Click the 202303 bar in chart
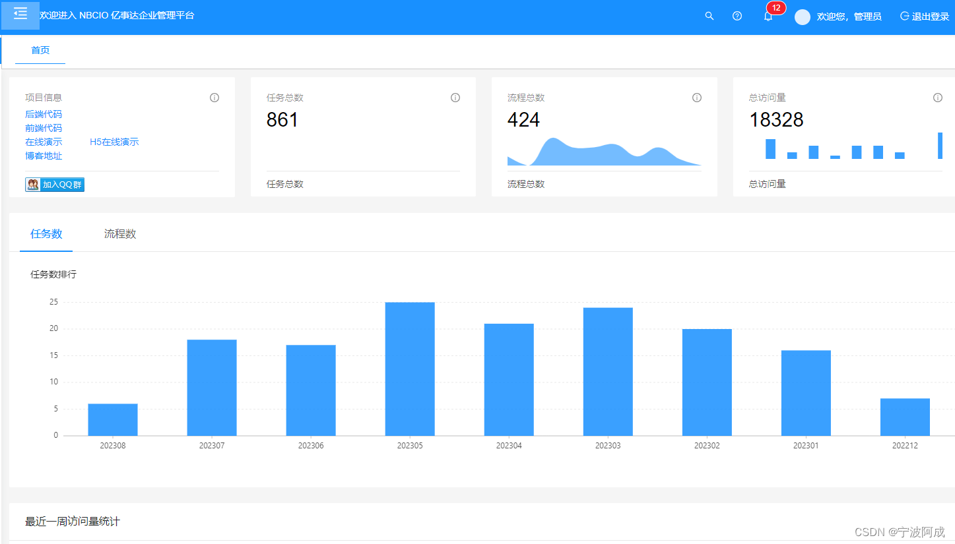This screenshot has height=544, width=955. tap(608, 371)
